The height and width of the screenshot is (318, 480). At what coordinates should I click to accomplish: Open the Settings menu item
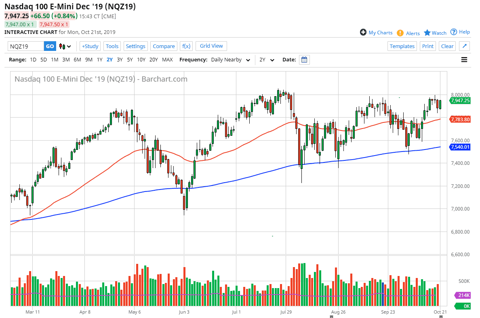pyautogui.click(x=135, y=46)
